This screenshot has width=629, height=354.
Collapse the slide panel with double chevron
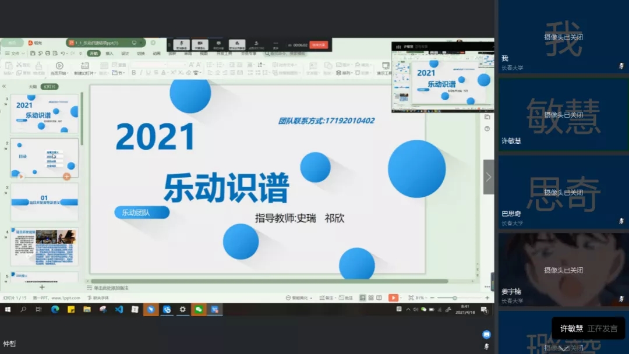(x=4, y=86)
